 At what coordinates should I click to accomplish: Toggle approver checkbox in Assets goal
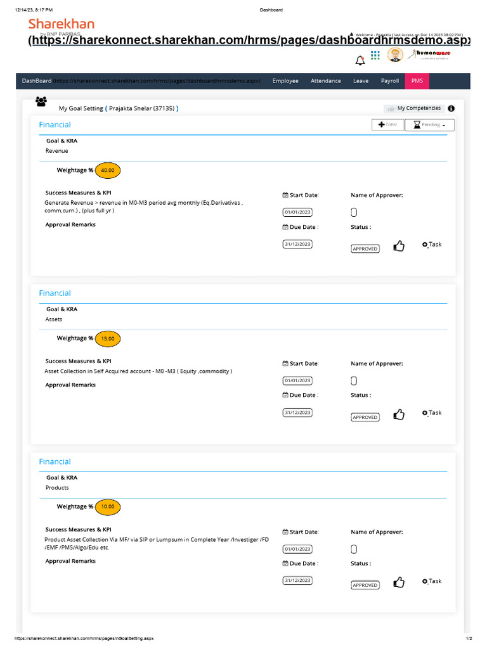click(x=354, y=381)
